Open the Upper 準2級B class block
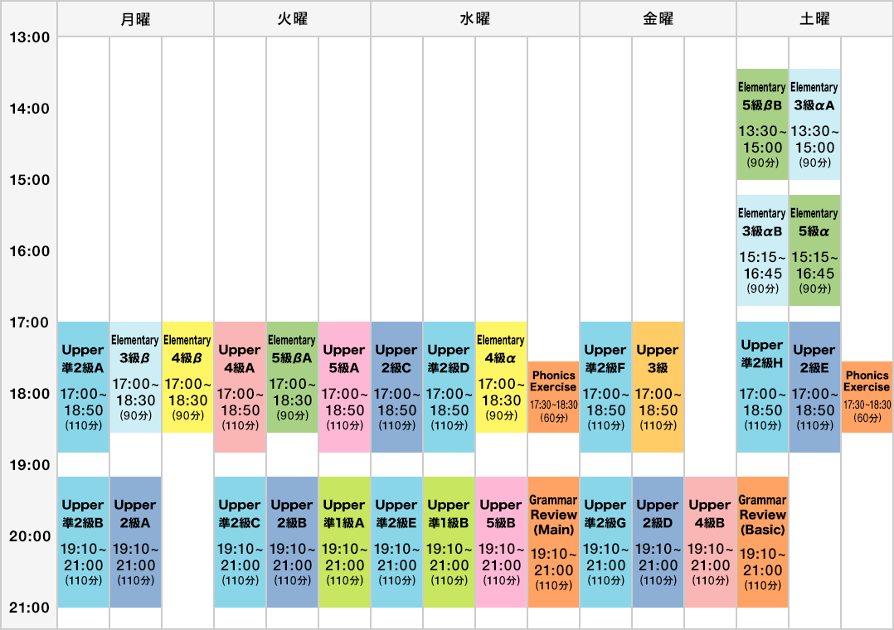Image resolution: width=894 pixels, height=630 pixels. point(83,542)
